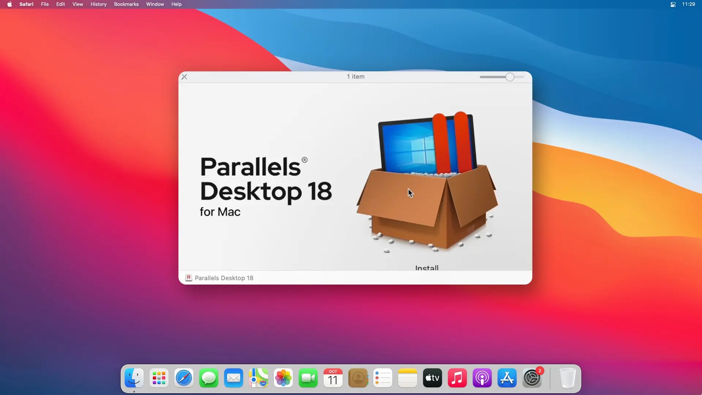Click Install to begin installation
The width and height of the screenshot is (702, 395).
[426, 268]
